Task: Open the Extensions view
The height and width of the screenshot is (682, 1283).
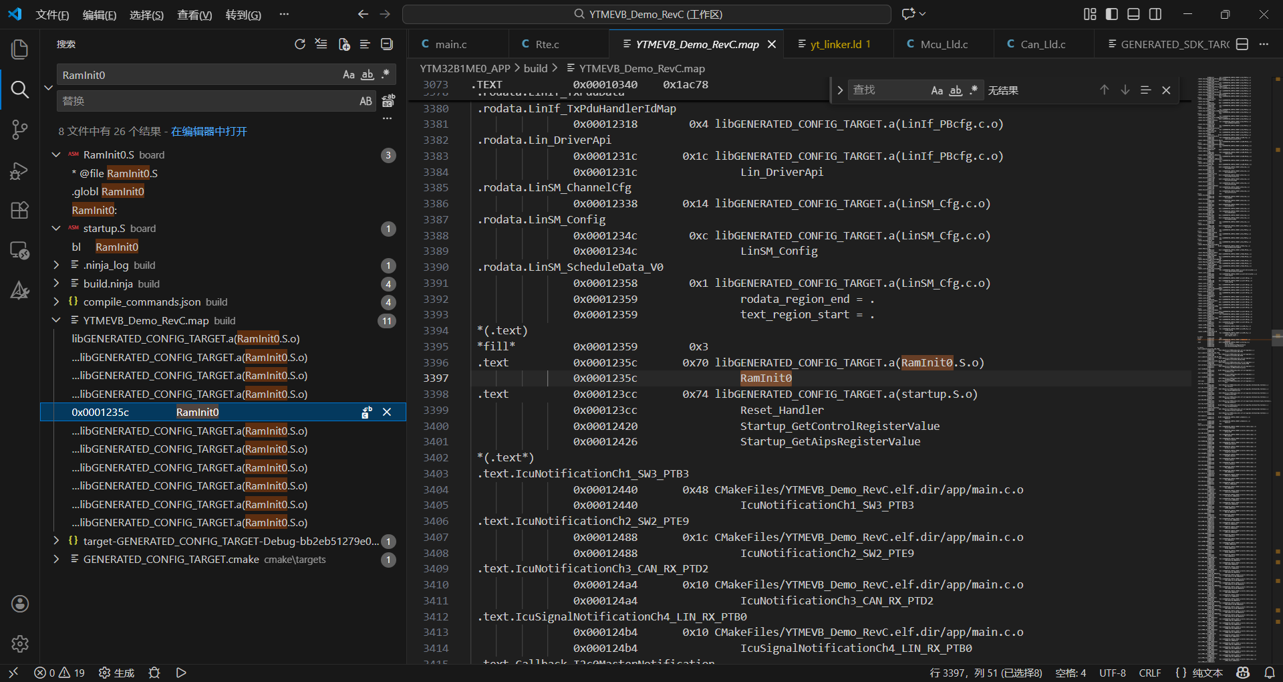Action: pyautogui.click(x=19, y=211)
